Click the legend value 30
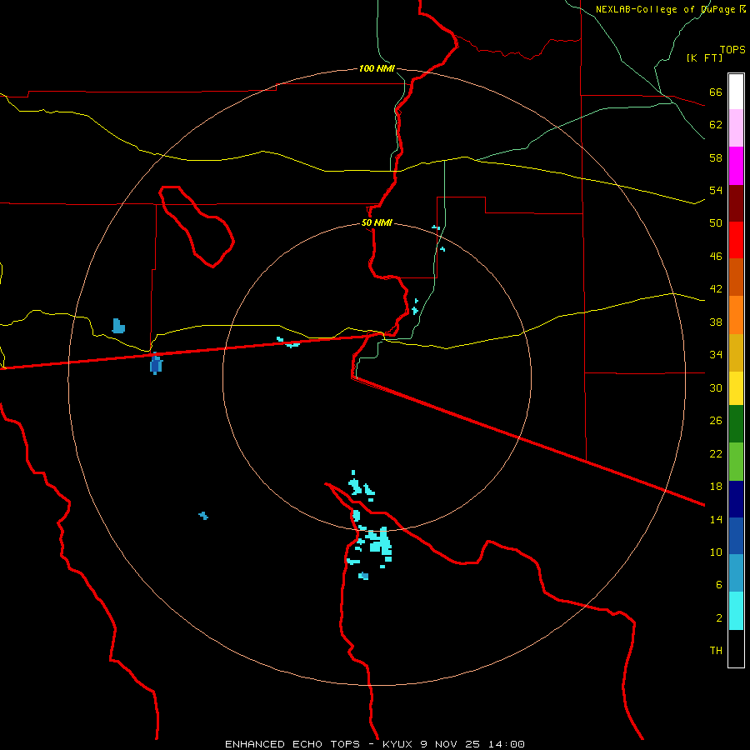 [x=716, y=387]
